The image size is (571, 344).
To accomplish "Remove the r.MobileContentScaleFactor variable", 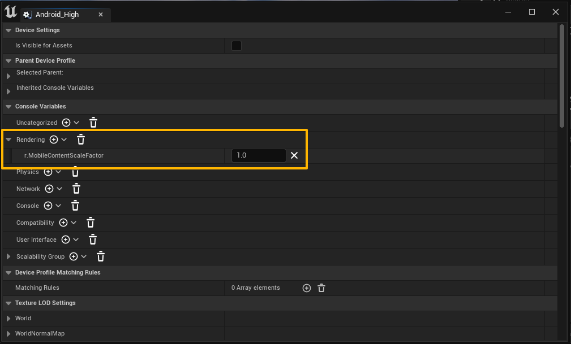I will click(294, 155).
